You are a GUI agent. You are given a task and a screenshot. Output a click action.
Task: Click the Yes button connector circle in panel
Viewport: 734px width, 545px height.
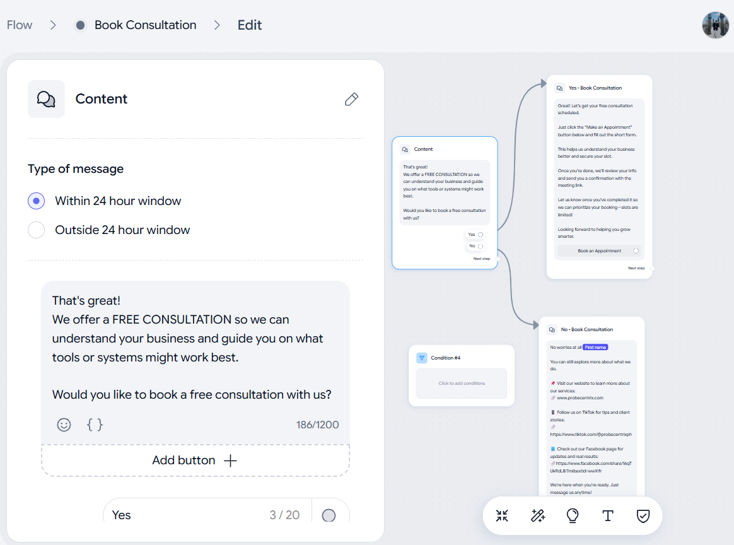coord(329,515)
